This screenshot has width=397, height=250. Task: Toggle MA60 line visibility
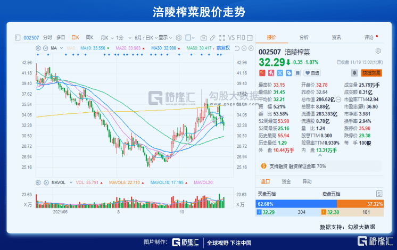(x=201, y=48)
